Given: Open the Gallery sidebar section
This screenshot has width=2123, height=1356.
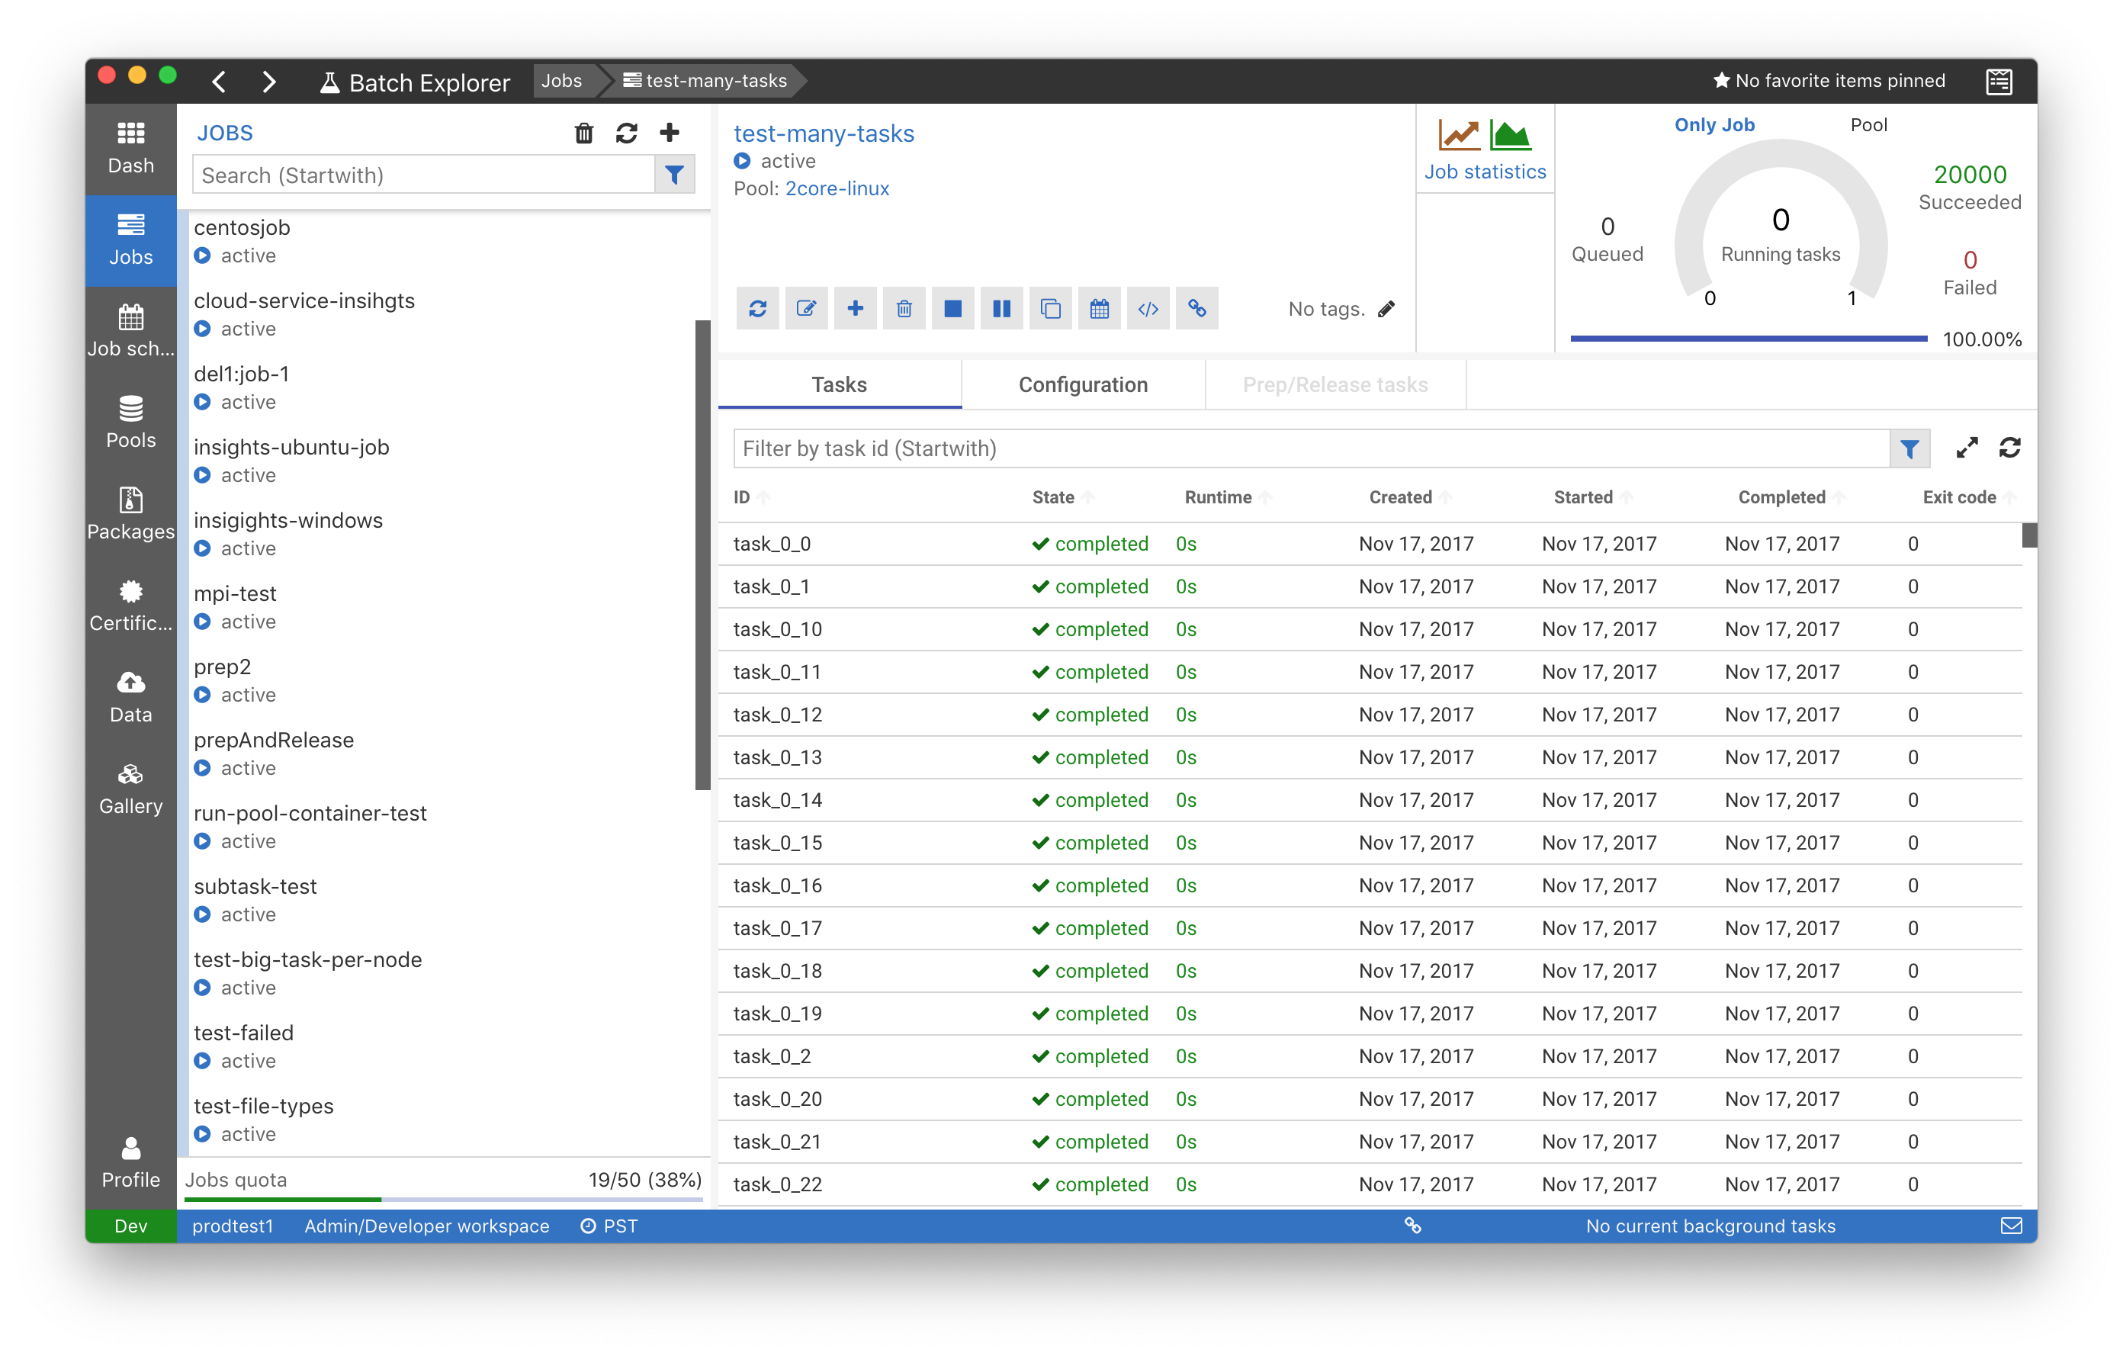Looking at the screenshot, I should 130,789.
